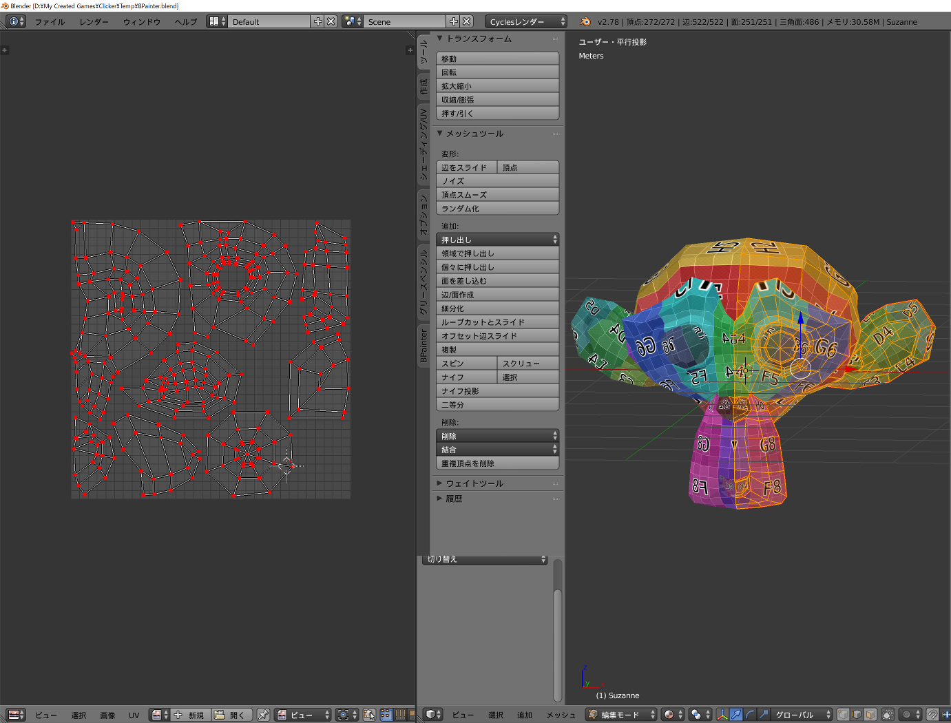Click the scale manipulator icon

tap(763, 715)
